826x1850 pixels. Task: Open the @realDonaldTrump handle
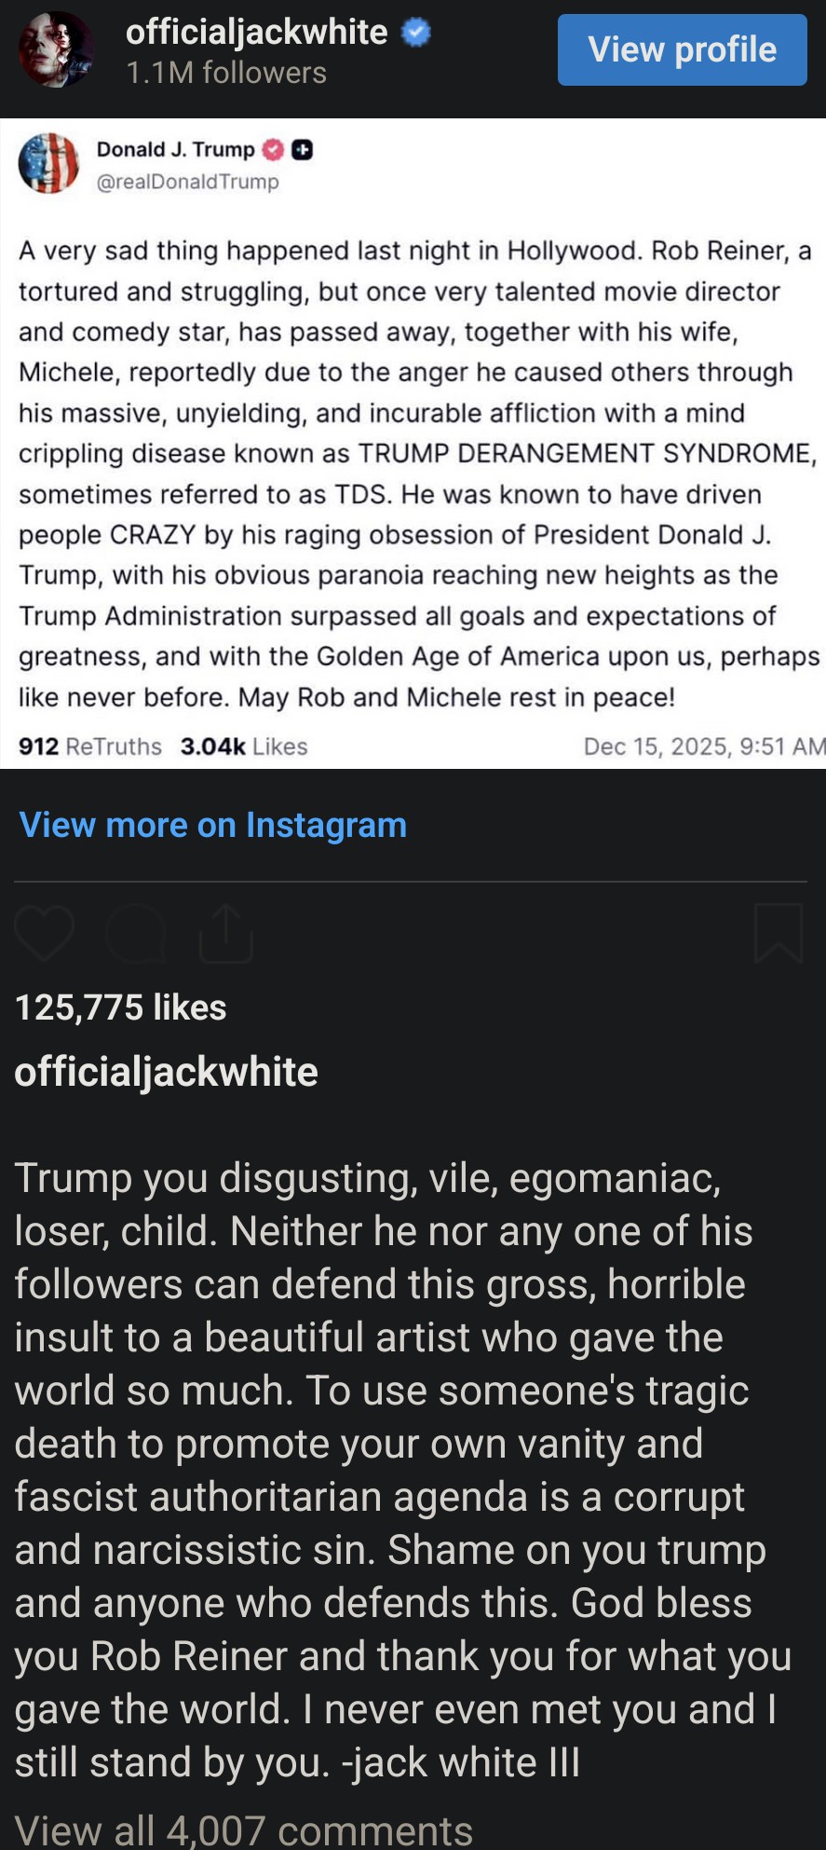click(187, 182)
